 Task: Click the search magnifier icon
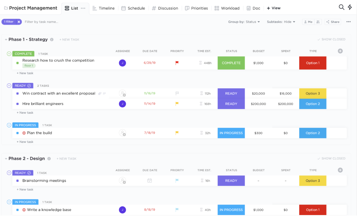(341, 7)
